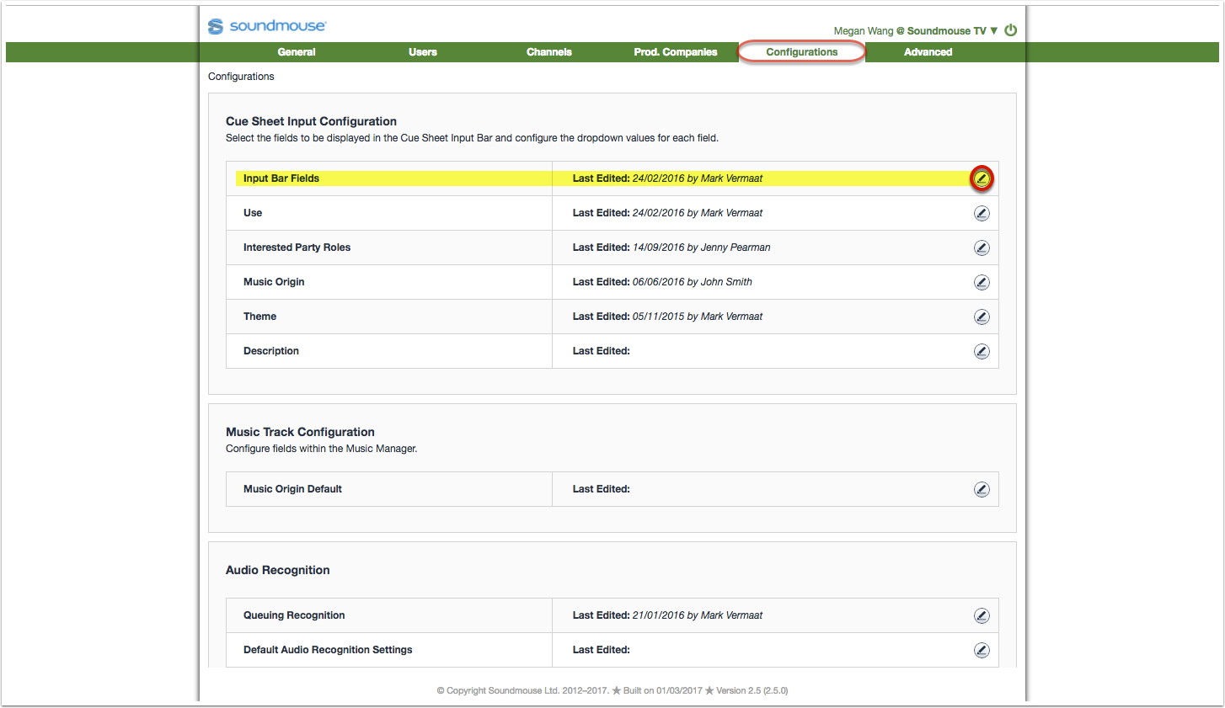Click Last Edited 21/01/2016 by Mark Vermaat
This screenshot has height=708, width=1225.
(667, 615)
